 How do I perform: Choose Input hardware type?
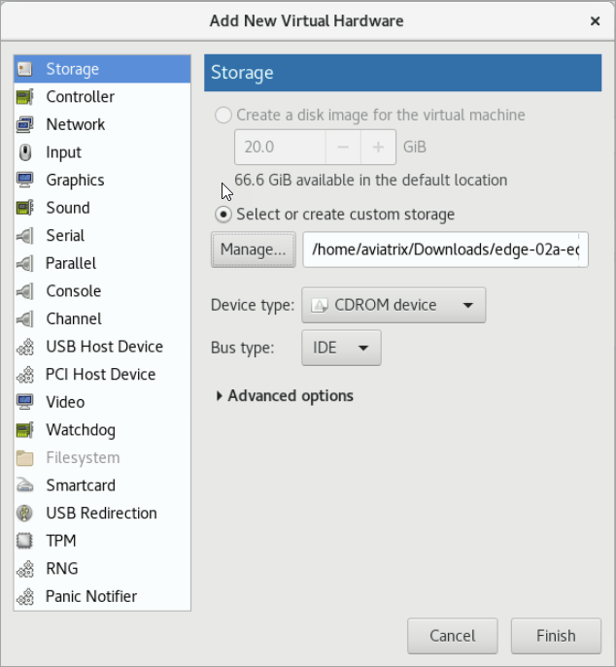click(102, 152)
